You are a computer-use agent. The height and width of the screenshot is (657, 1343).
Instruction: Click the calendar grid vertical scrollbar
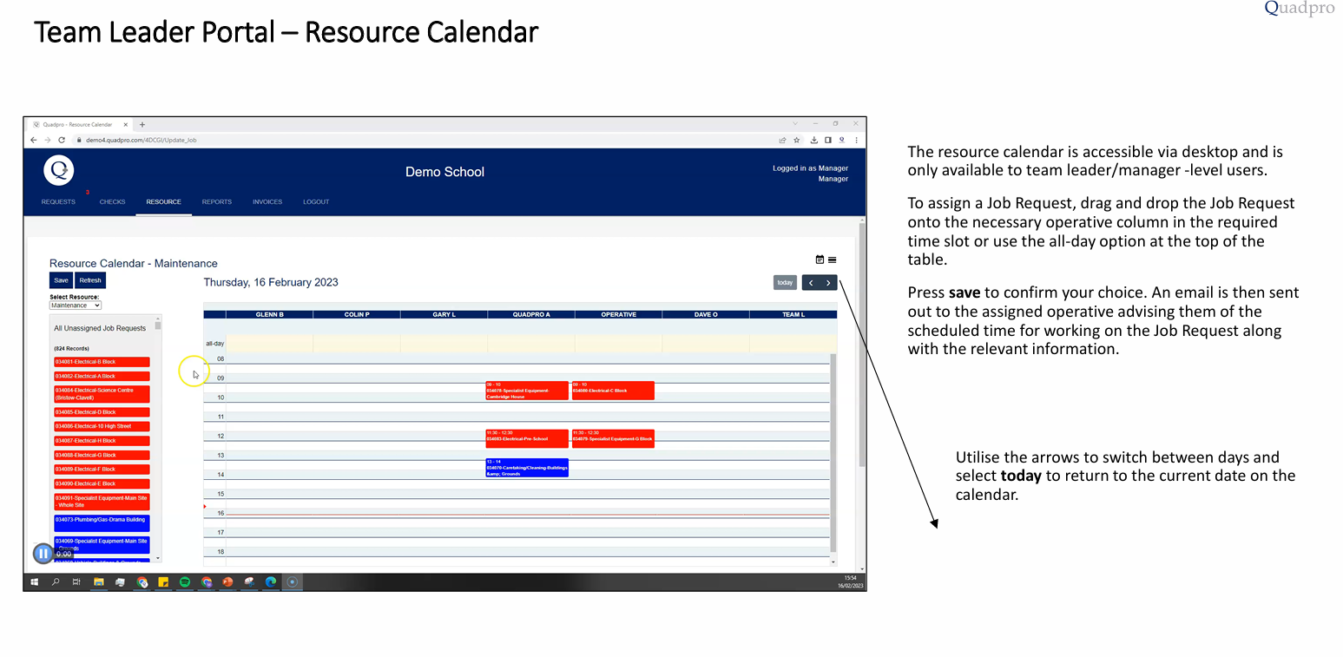(x=833, y=453)
